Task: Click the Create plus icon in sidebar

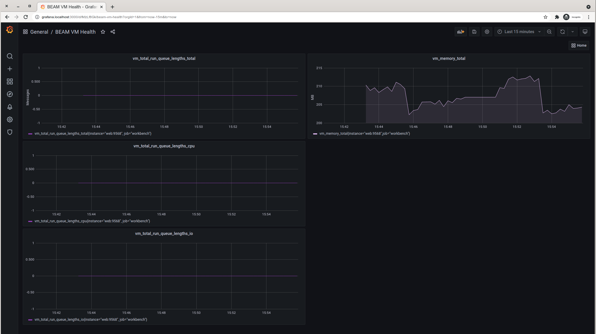Action: coord(10,69)
